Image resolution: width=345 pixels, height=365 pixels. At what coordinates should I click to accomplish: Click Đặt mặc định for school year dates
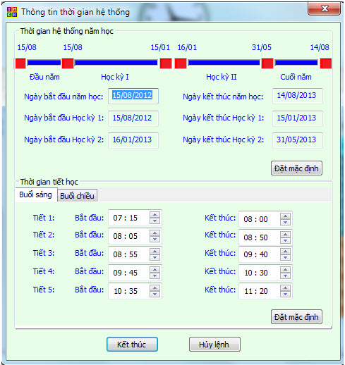click(x=296, y=168)
